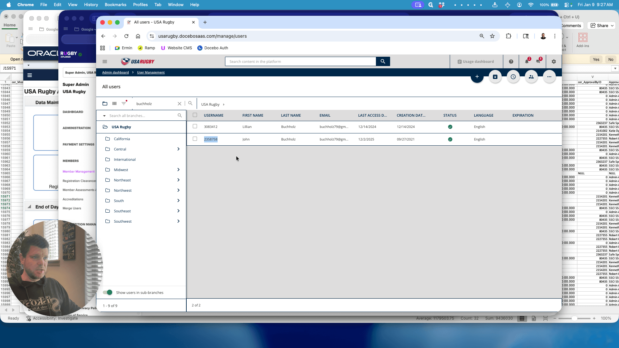
Task: Open the Docebo hamburger main menu
Action: click(x=105, y=62)
